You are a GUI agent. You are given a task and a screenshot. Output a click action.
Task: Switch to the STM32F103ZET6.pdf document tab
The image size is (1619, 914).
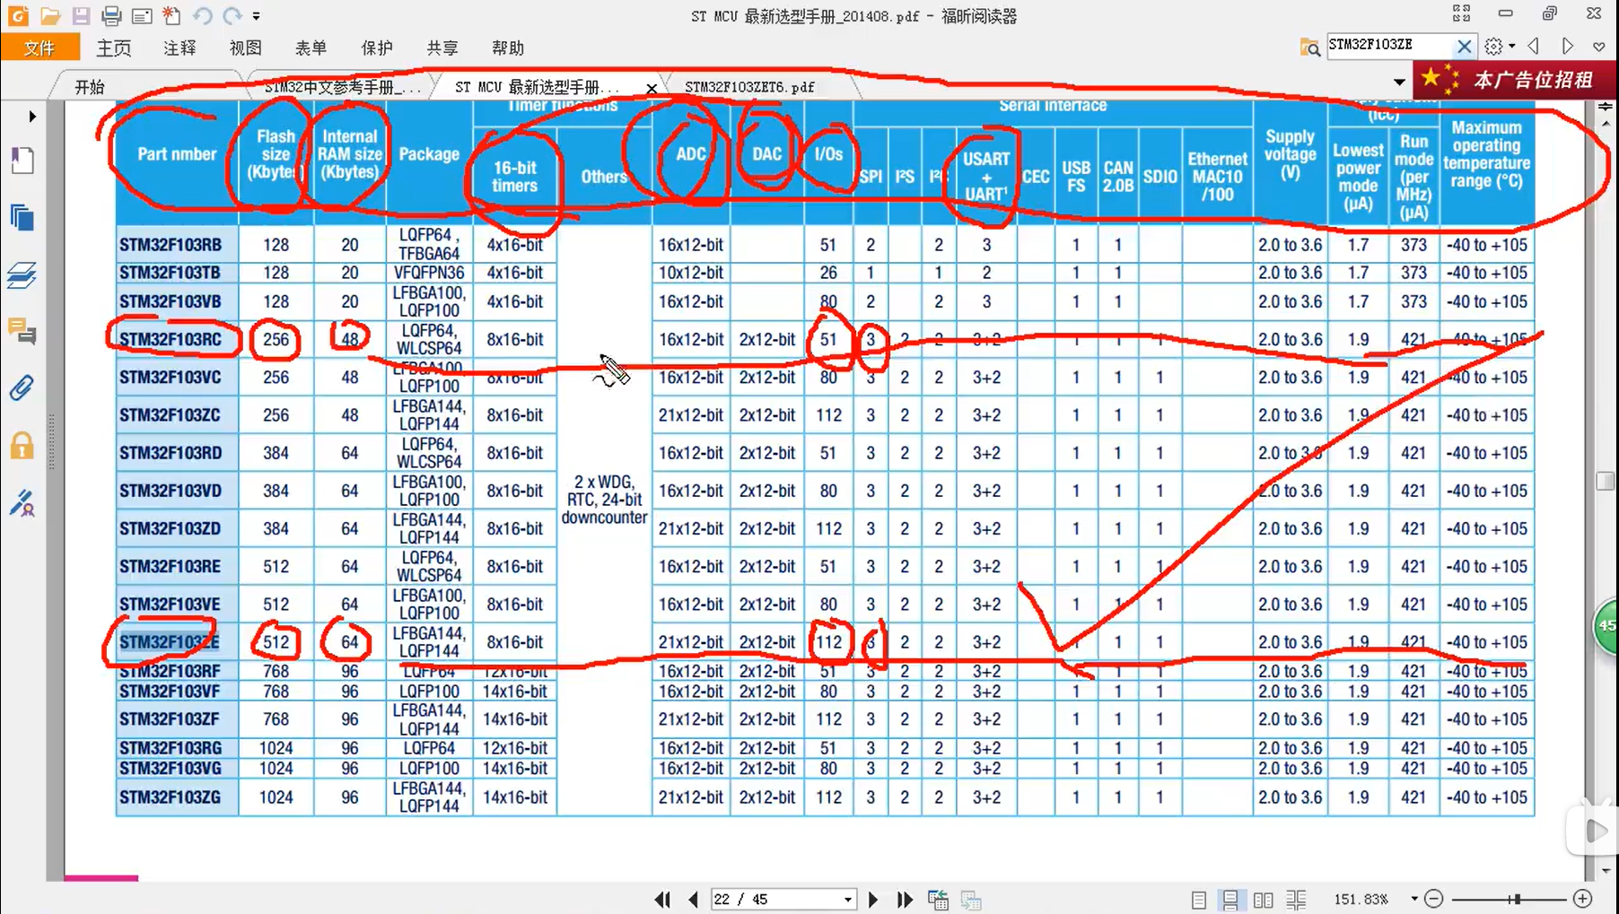[x=749, y=87]
